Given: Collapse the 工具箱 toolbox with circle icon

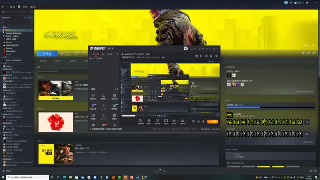Looking at the screenshot, I should pyautogui.click(x=116, y=89).
